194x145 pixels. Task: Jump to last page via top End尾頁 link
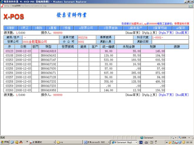pyautogui.click(x=182, y=33)
